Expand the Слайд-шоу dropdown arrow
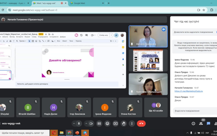Image resolution: width=217 pixels, height=136 pixels. (111, 35)
